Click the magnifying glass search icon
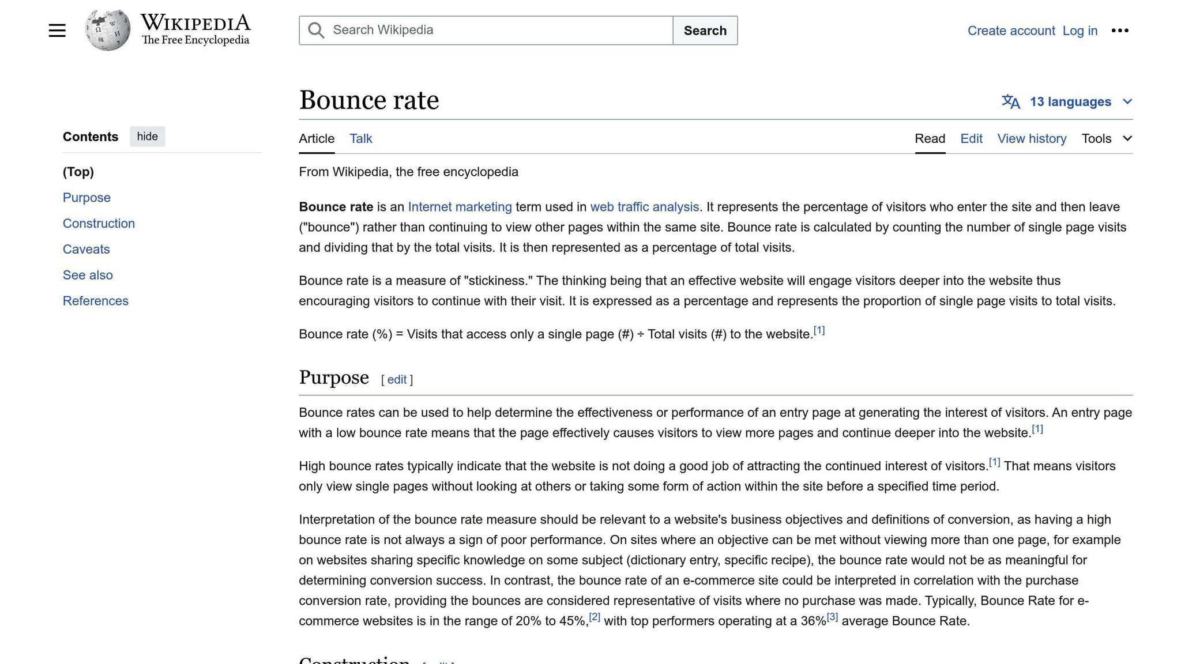The image size is (1181, 664). click(316, 31)
